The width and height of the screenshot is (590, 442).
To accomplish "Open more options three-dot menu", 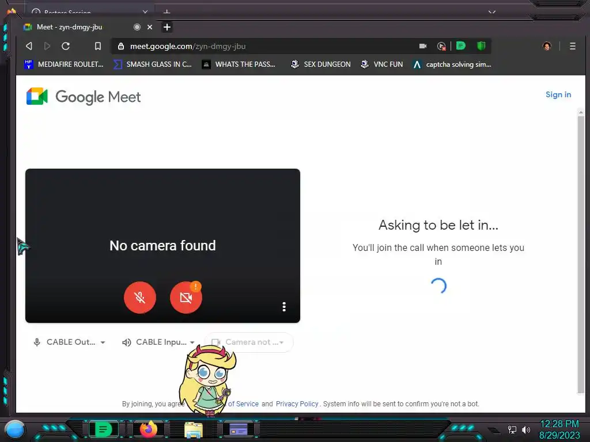I will 284,307.
